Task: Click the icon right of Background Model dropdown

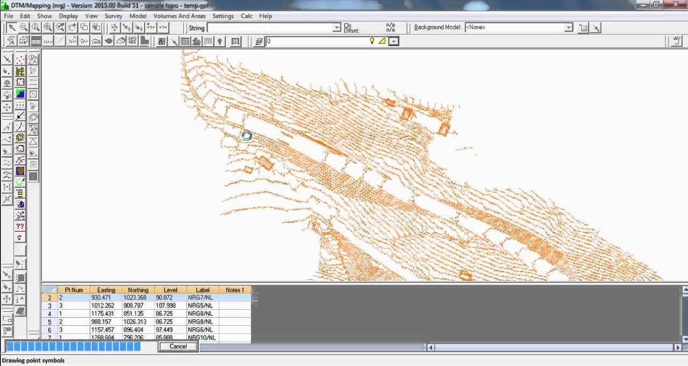Action: [x=583, y=28]
